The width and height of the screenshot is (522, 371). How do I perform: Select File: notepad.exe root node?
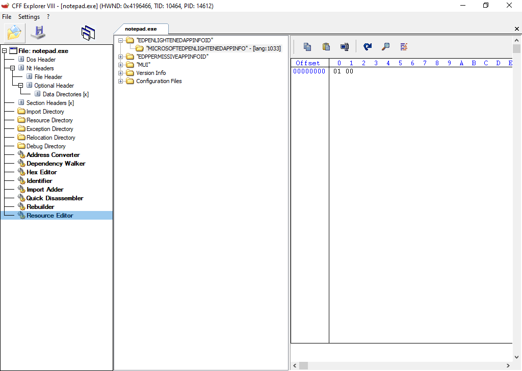tap(43, 51)
